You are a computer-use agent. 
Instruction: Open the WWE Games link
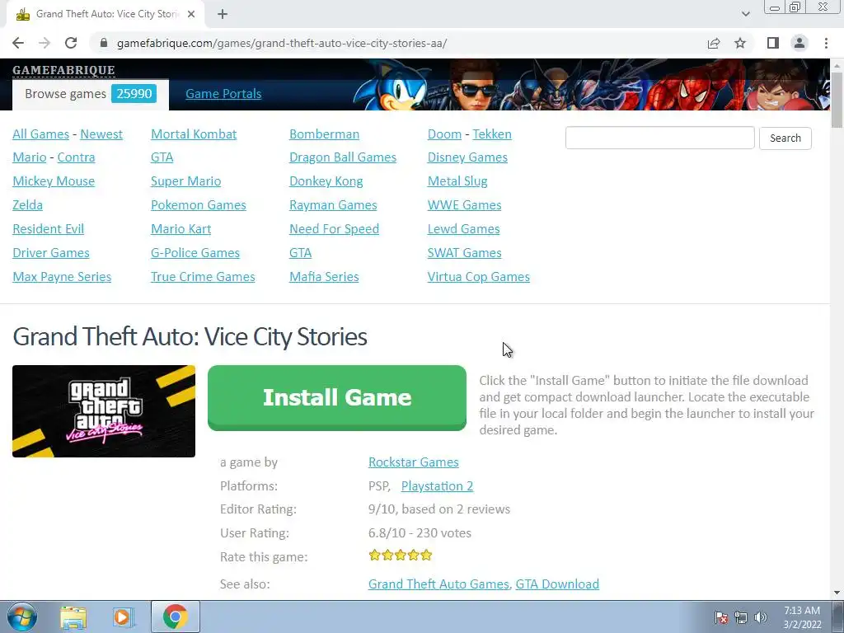tap(465, 205)
